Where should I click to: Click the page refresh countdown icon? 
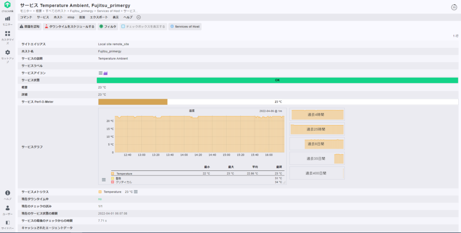click(454, 7)
